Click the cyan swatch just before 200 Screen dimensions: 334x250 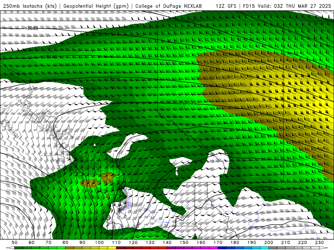(x=265, y=248)
